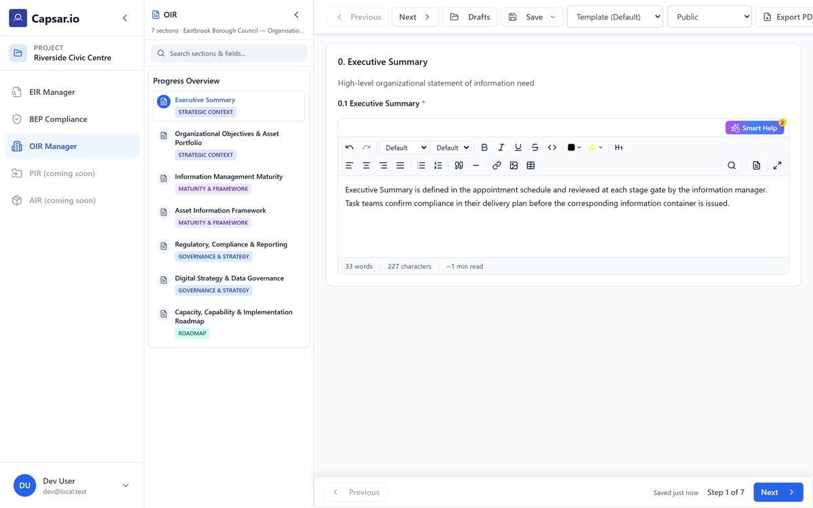Select the Riverside Civic Centre project
Image resolution: width=813 pixels, height=508 pixels.
pyautogui.click(x=72, y=53)
